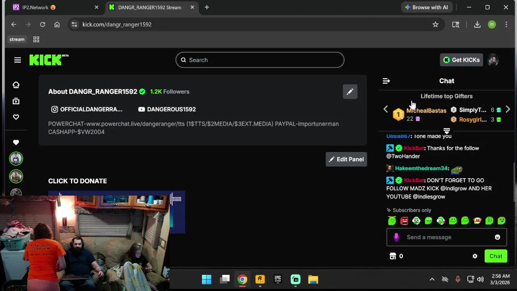517x291 pixels.
Task: Open Chrome three-dot menu
Action: click(x=506, y=25)
